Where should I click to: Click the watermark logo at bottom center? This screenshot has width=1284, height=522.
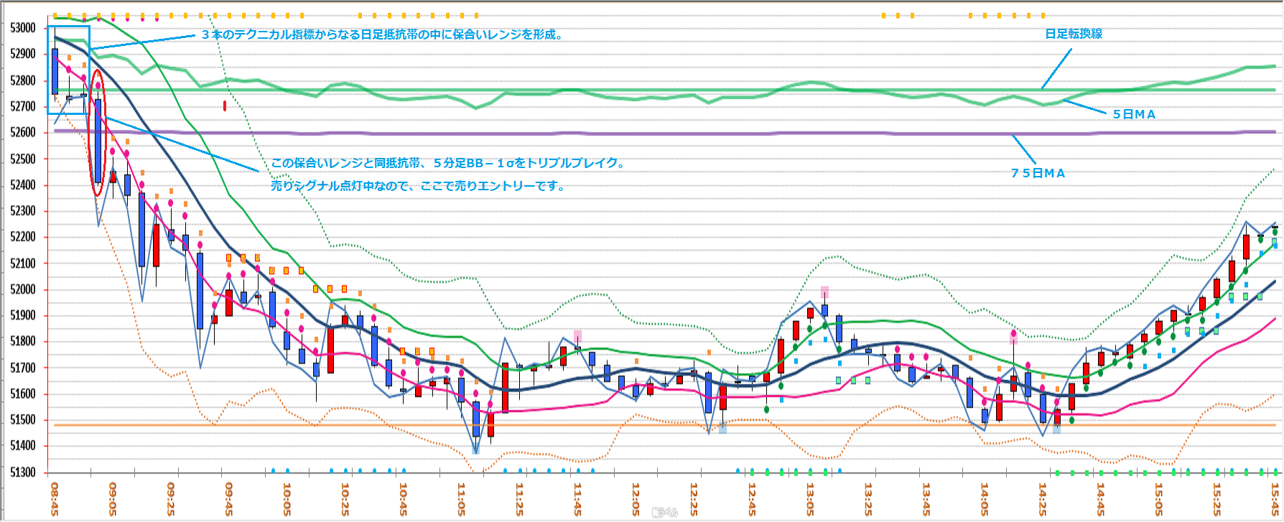[664, 512]
